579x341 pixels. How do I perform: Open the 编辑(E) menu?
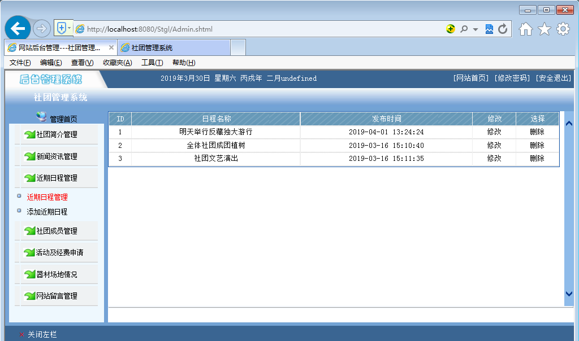point(51,63)
